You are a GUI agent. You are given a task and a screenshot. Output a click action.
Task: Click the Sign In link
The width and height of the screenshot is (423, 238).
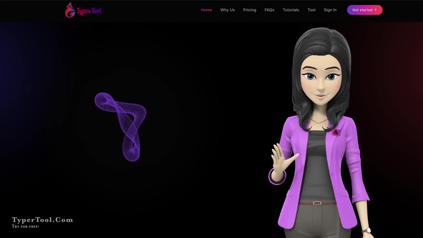click(330, 10)
